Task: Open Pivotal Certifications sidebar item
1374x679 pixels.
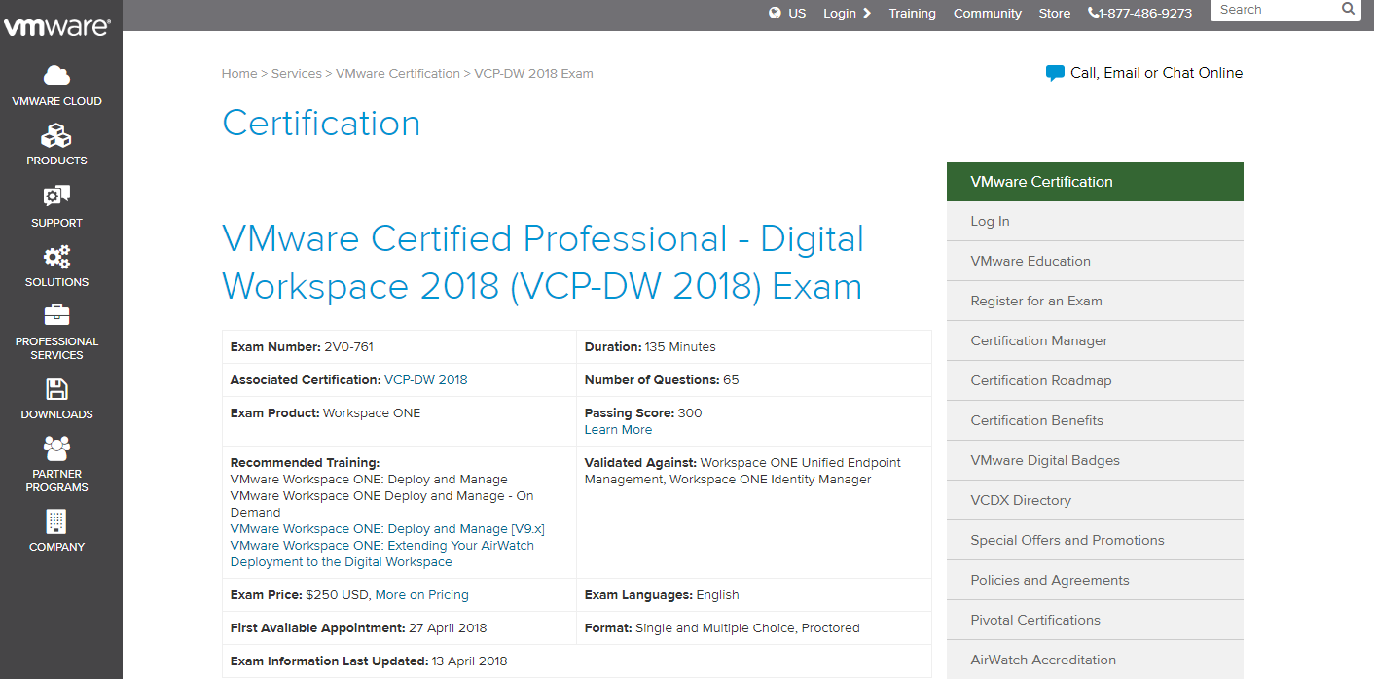Action: pos(1095,621)
